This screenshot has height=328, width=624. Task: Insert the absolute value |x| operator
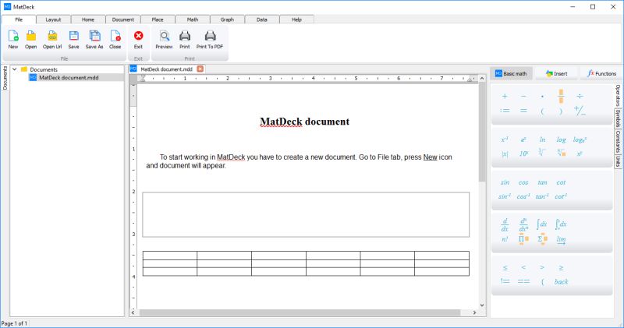[x=505, y=153]
